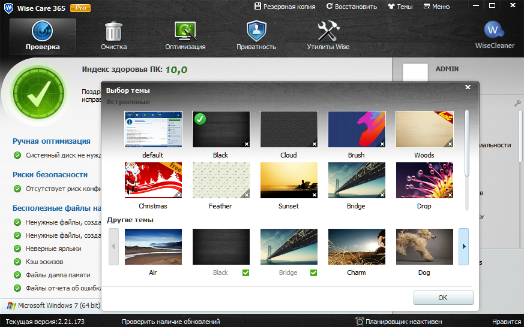
Task: Click Резервная копия backup item
Action: (x=285, y=7)
